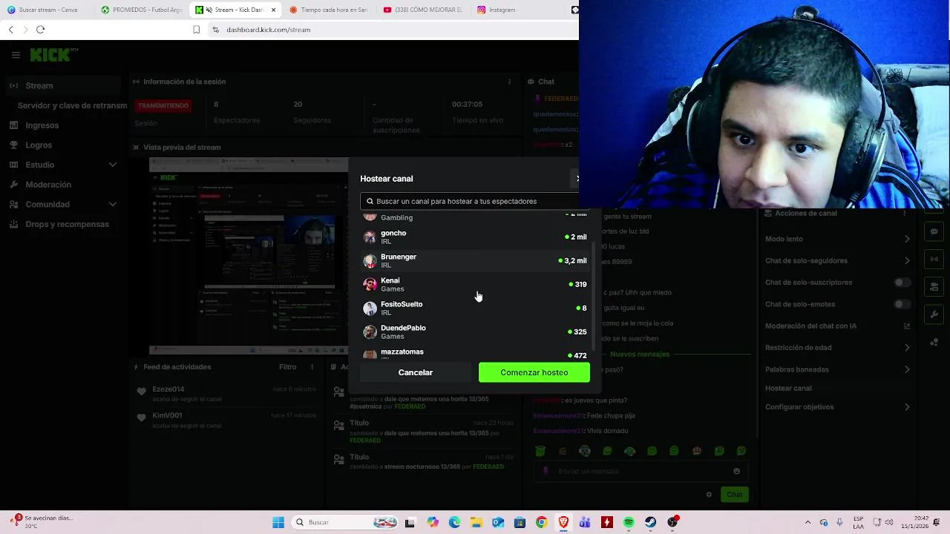This screenshot has height=534, width=950.
Task: Click the Ingresos sidebar icon
Action: [13, 125]
